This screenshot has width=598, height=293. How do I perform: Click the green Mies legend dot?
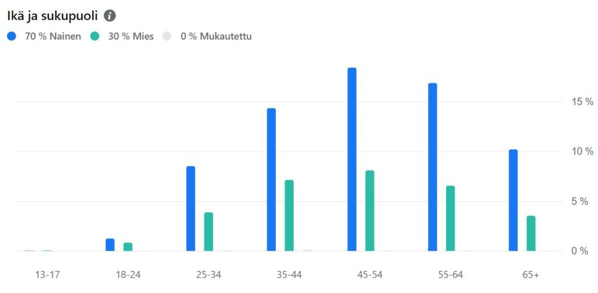95,36
